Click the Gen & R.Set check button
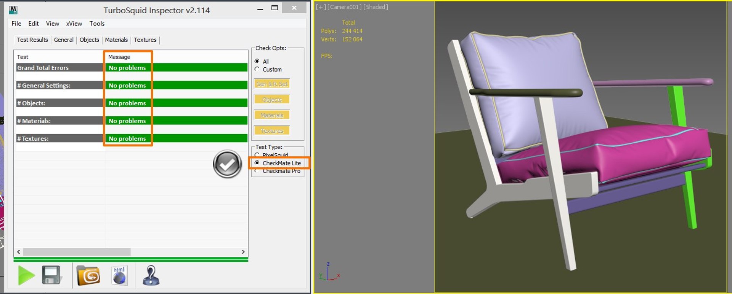Screen dimensions: 732x294 (x=272, y=84)
